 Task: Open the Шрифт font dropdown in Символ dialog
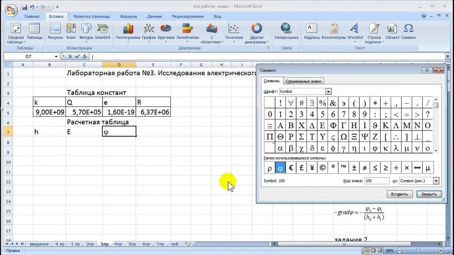tap(328, 91)
